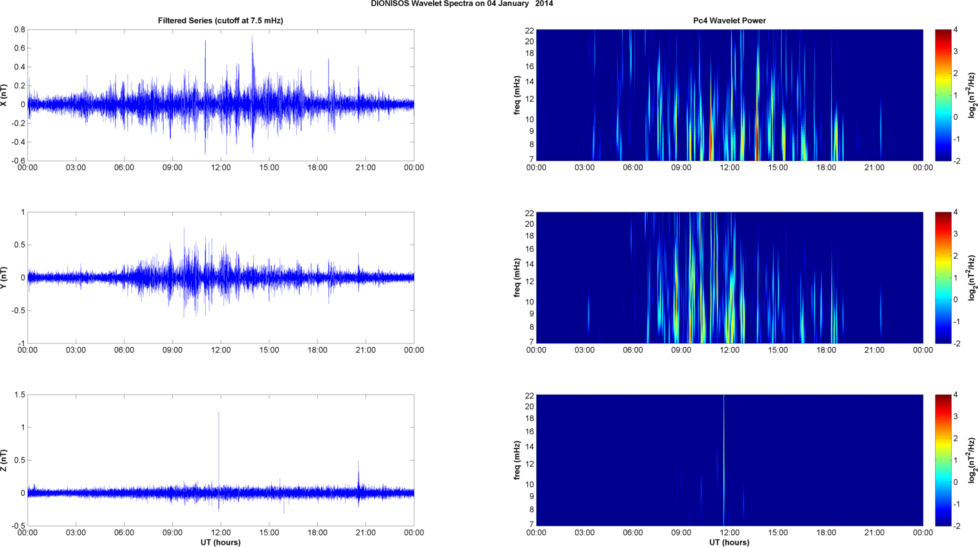Click the Z (nT) axis label
This screenshot has width=978, height=547.
click(x=4, y=460)
